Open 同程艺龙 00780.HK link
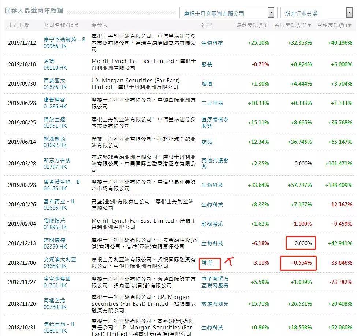 coord(55,304)
